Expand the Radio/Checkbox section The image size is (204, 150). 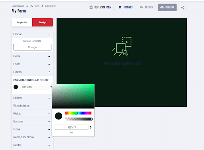(32, 137)
